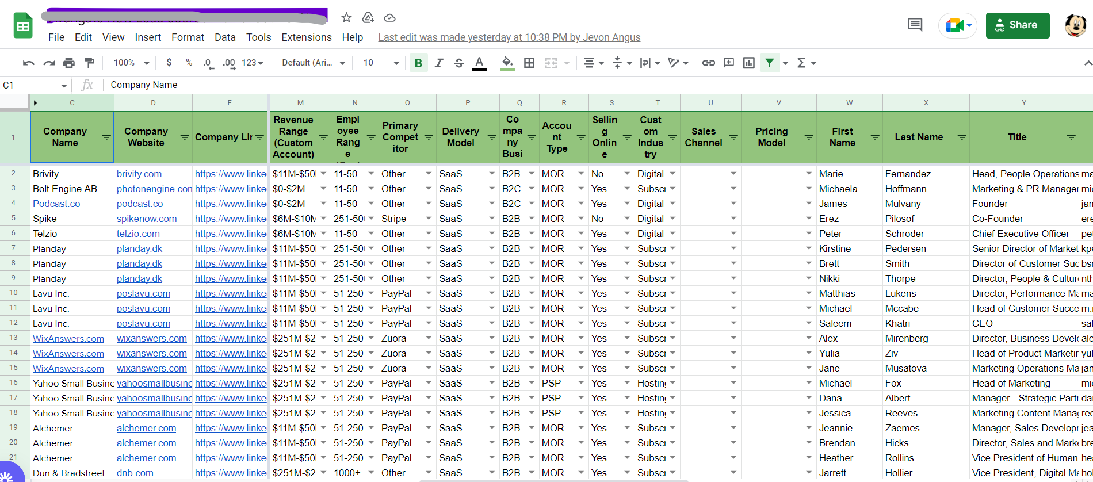Image resolution: width=1093 pixels, height=482 pixels.
Task: Click the Insert chart icon
Action: click(748, 63)
